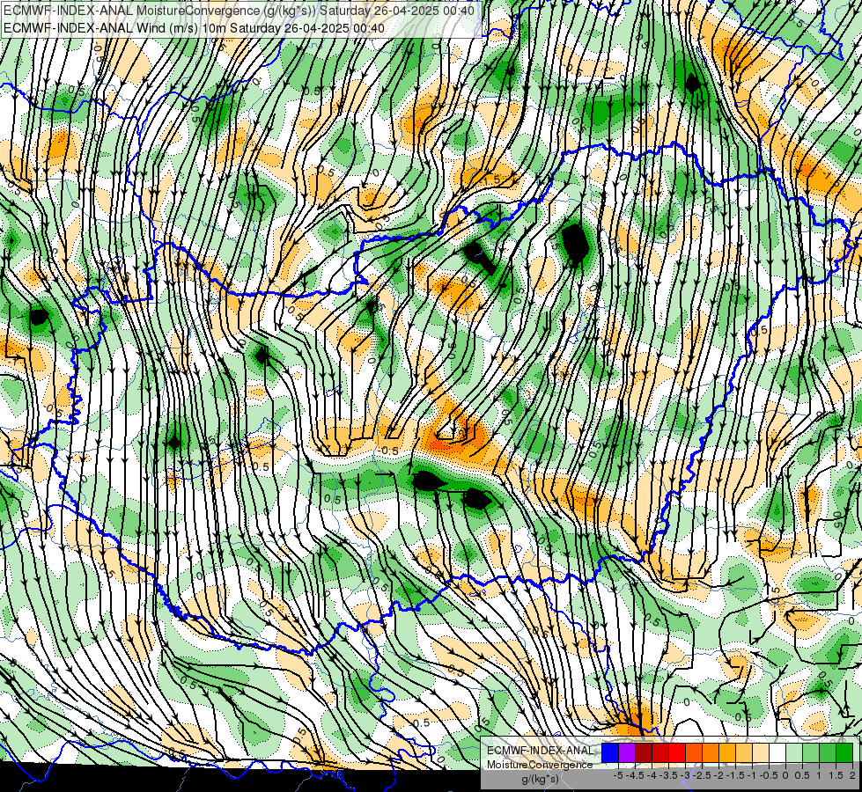Click the -0.5 tick label in the legend
This screenshot has width=862, height=792.
point(769,775)
